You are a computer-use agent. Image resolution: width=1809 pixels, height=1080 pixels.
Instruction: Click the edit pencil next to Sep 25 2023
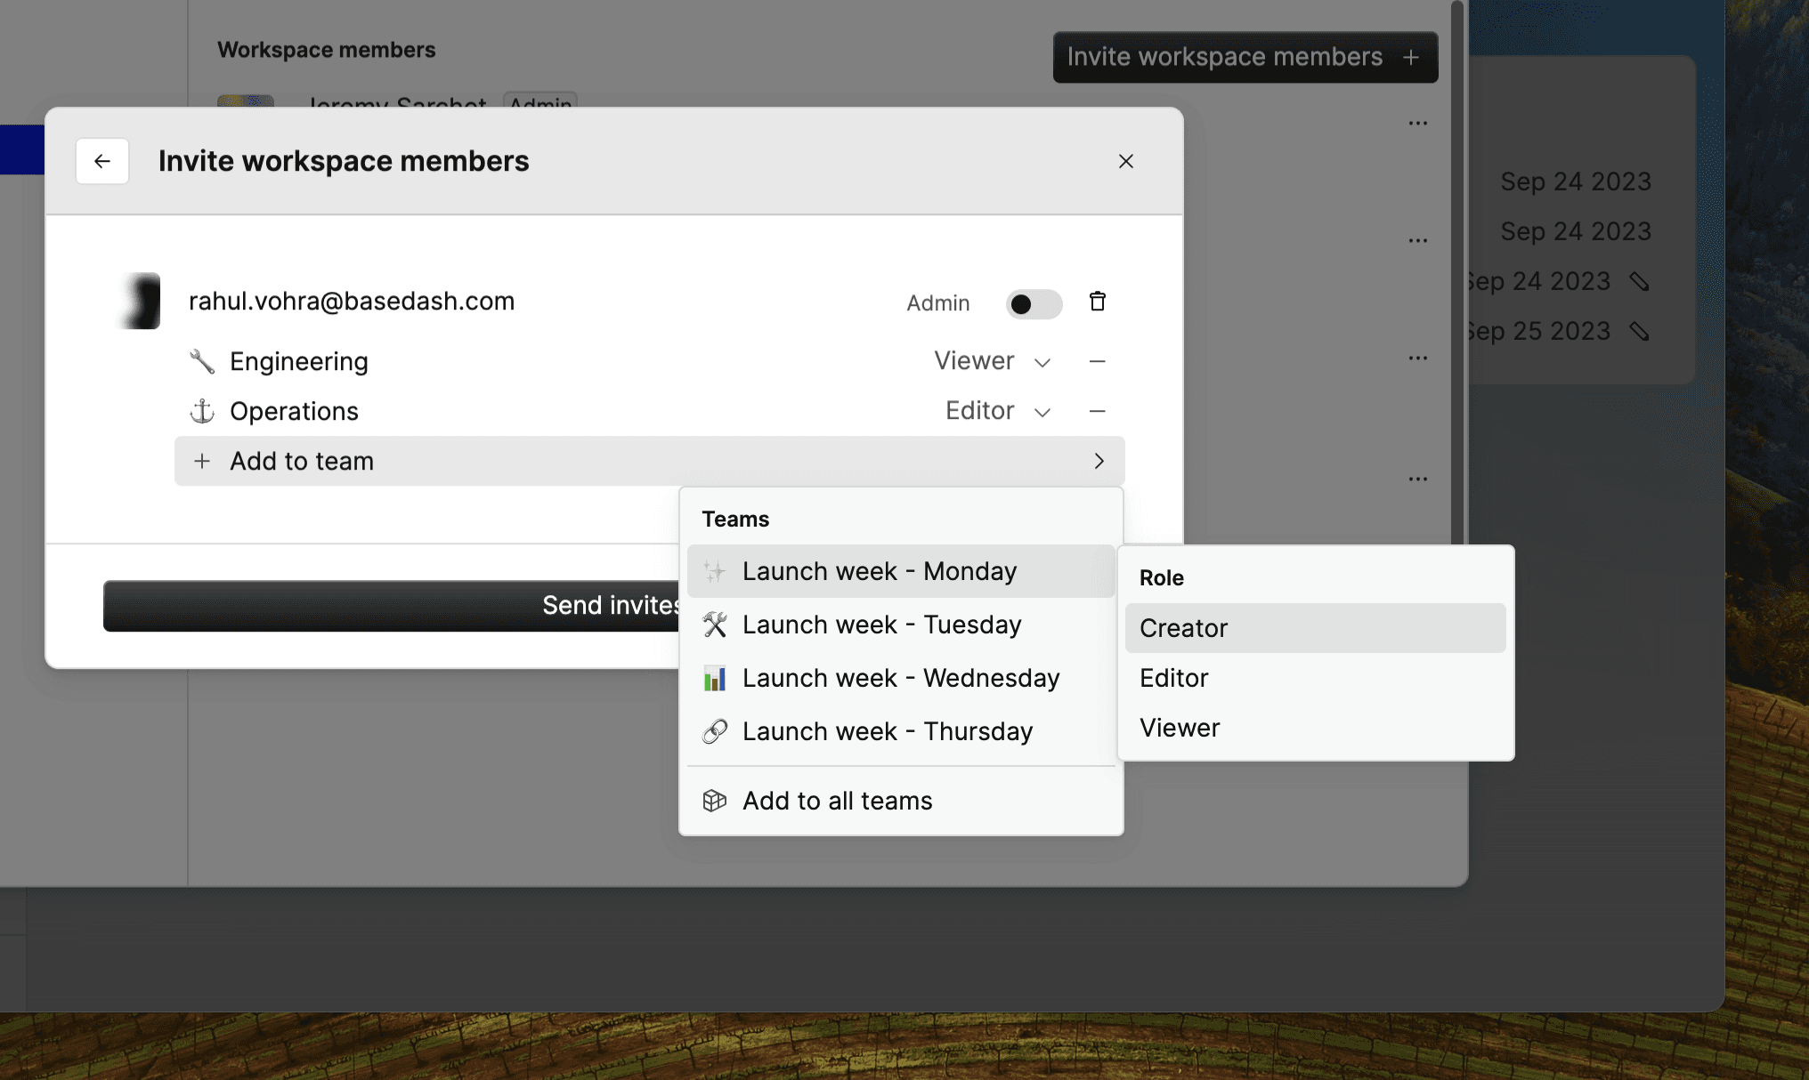click(x=1639, y=332)
